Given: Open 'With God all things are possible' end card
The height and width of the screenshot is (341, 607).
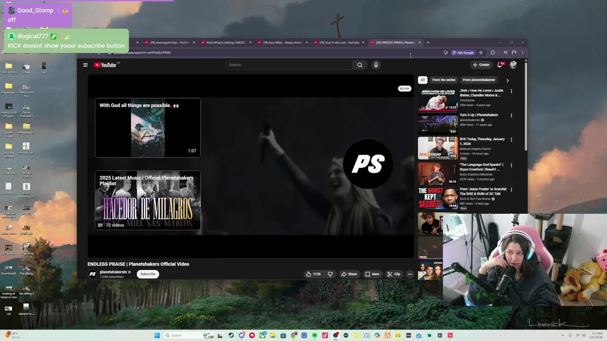Looking at the screenshot, I should (147, 128).
